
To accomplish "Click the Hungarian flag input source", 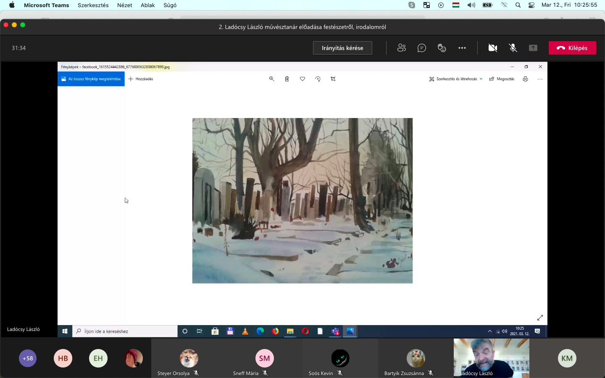I will (456, 5).
